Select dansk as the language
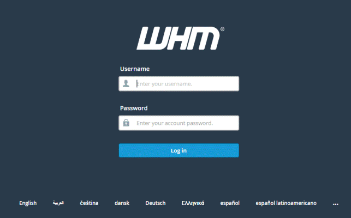 122,203
